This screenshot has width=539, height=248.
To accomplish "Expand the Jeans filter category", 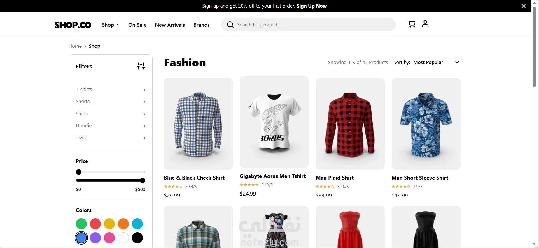I will tap(111, 137).
